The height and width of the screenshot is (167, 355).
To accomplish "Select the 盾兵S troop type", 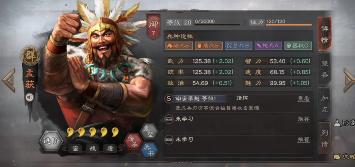I will [x=209, y=46].
